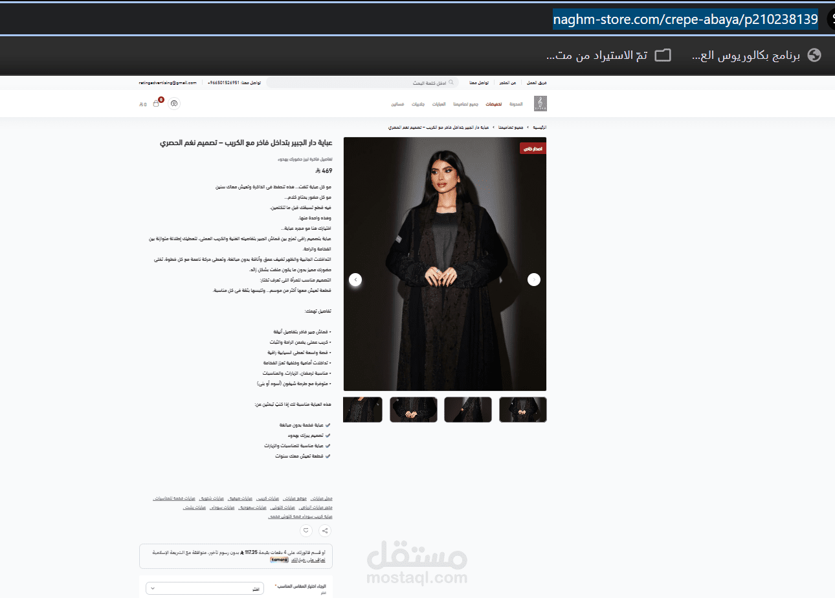Image resolution: width=835 pixels, height=598 pixels.
Task: Click the main product abaya image
Action: 445,264
